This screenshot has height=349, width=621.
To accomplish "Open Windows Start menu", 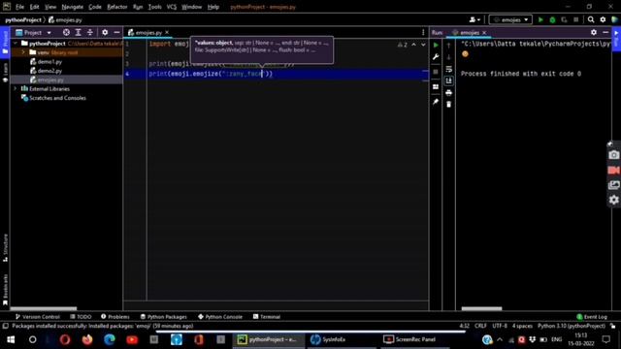I will (11, 339).
